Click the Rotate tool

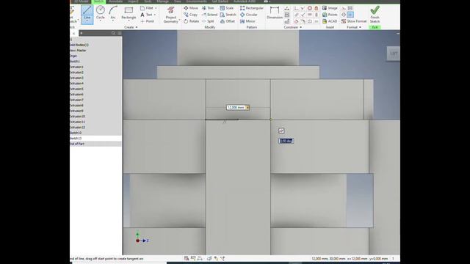tap(191, 21)
